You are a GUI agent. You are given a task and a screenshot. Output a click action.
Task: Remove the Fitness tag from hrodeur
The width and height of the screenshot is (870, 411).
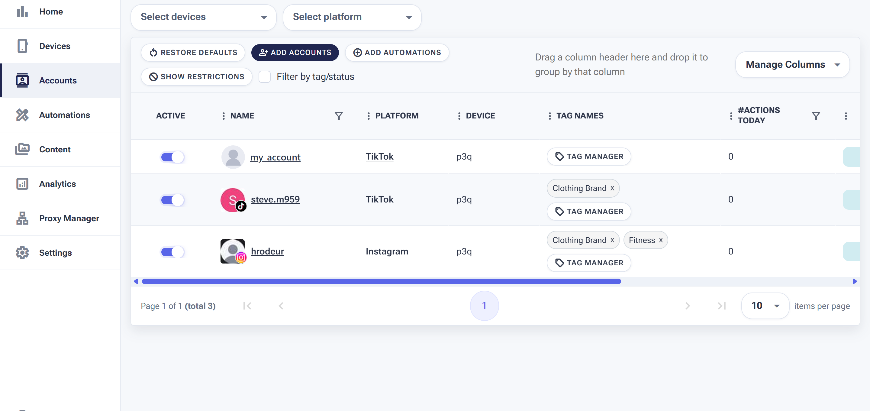661,240
